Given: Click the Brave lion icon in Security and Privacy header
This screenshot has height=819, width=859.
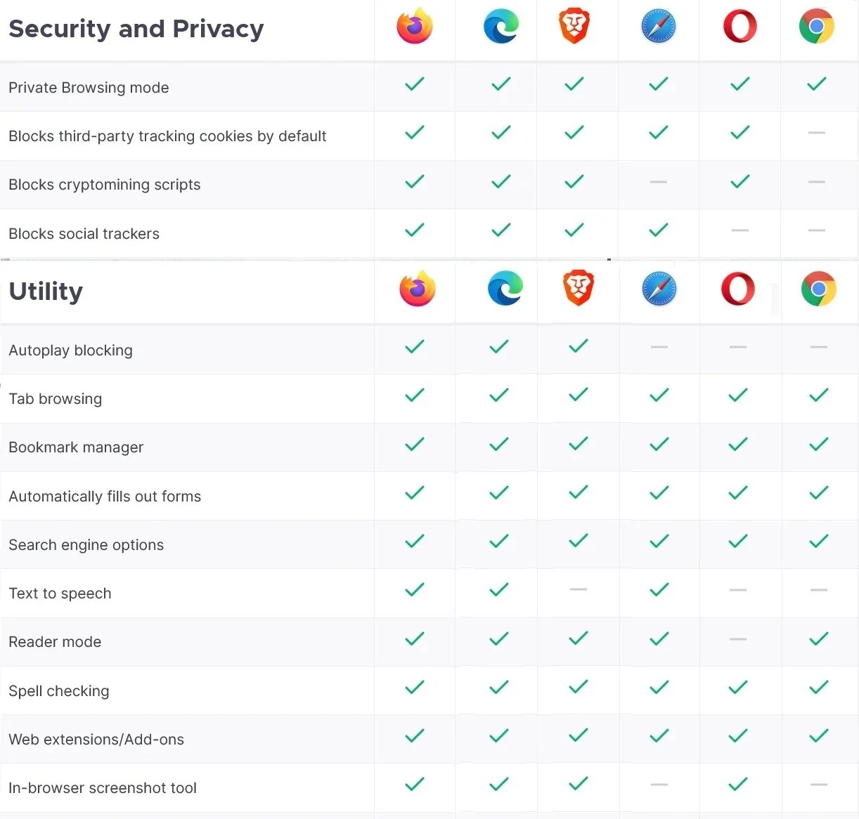Looking at the screenshot, I should click(574, 27).
